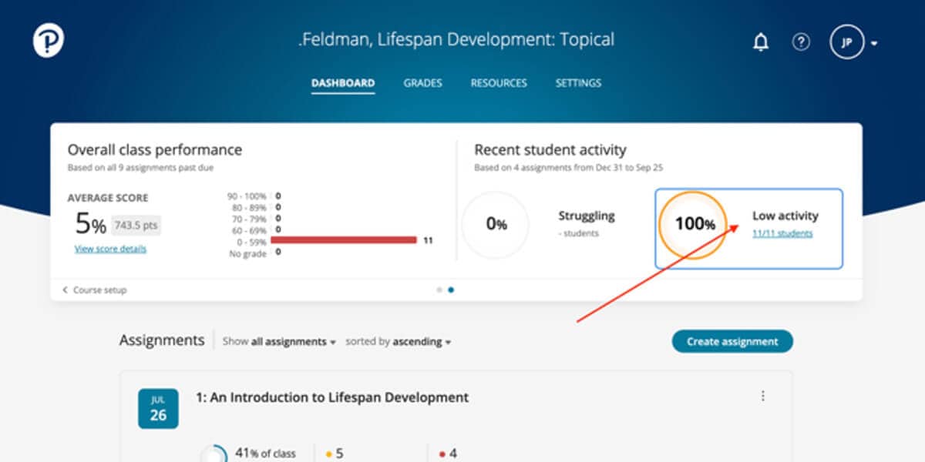Switch to the RESOURCES tab
The width and height of the screenshot is (925, 462).
click(499, 82)
